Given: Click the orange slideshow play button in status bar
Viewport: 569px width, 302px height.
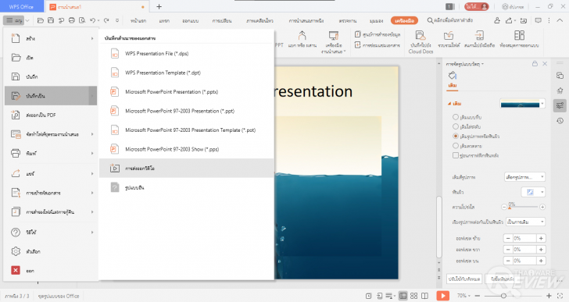Looking at the screenshot, I should (x=442, y=296).
